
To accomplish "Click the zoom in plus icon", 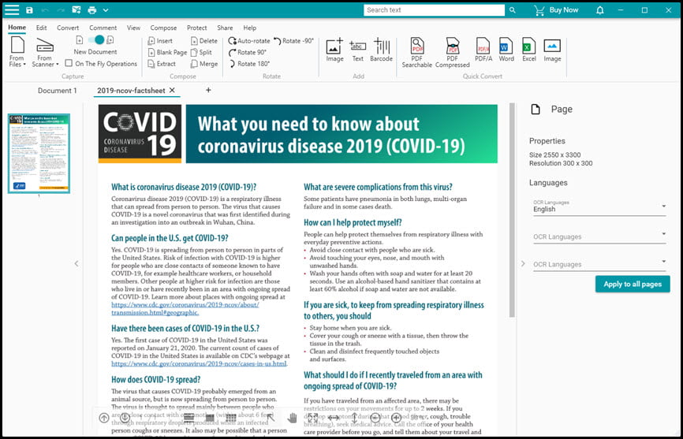I will (397, 419).
